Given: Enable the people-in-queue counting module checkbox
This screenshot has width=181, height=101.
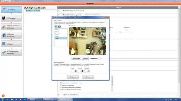Looking at the screenshot, I should (61, 87).
